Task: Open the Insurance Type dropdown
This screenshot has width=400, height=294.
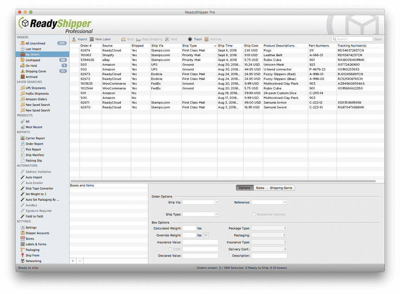Action: point(269,242)
